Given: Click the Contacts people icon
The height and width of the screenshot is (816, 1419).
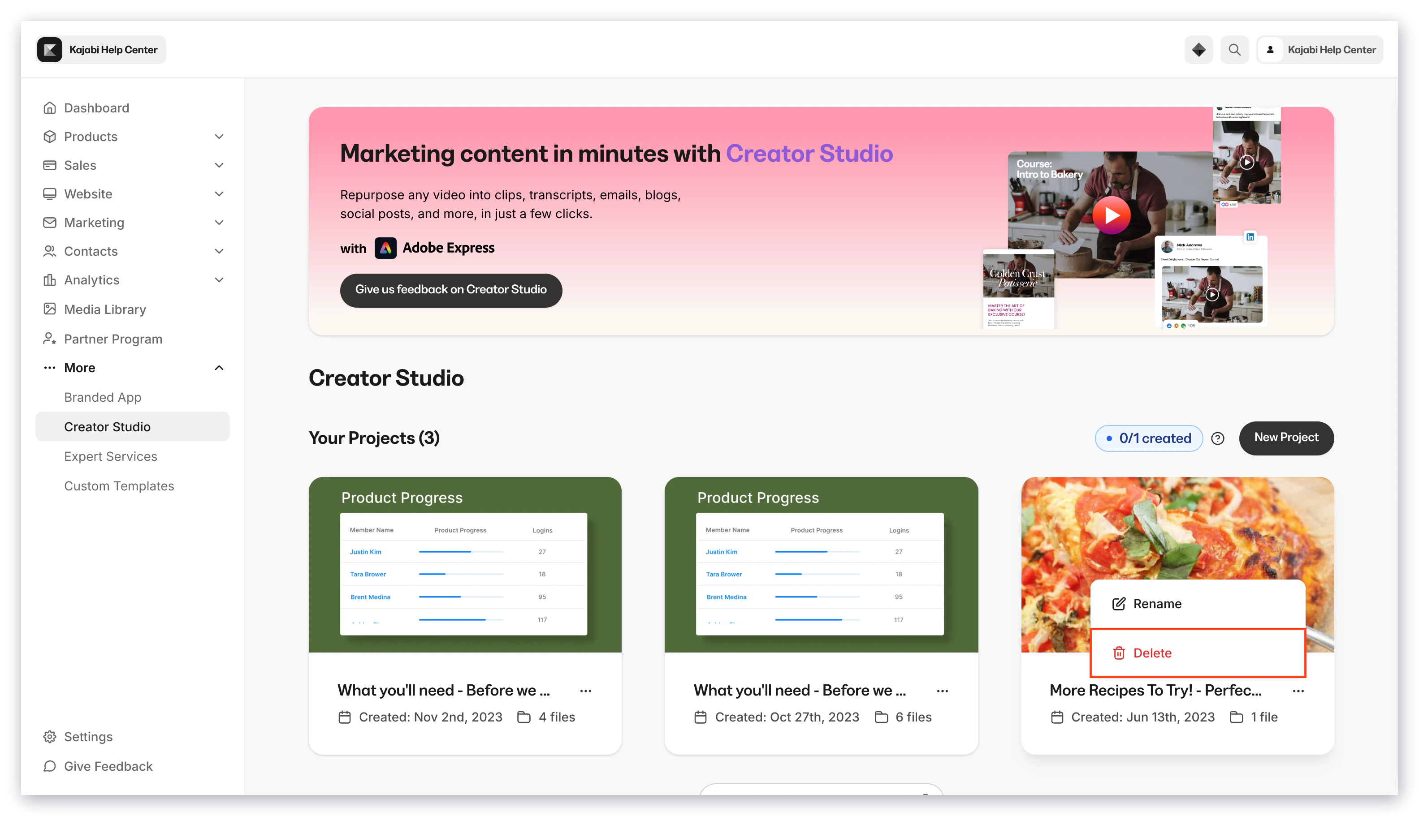Looking at the screenshot, I should tap(49, 251).
